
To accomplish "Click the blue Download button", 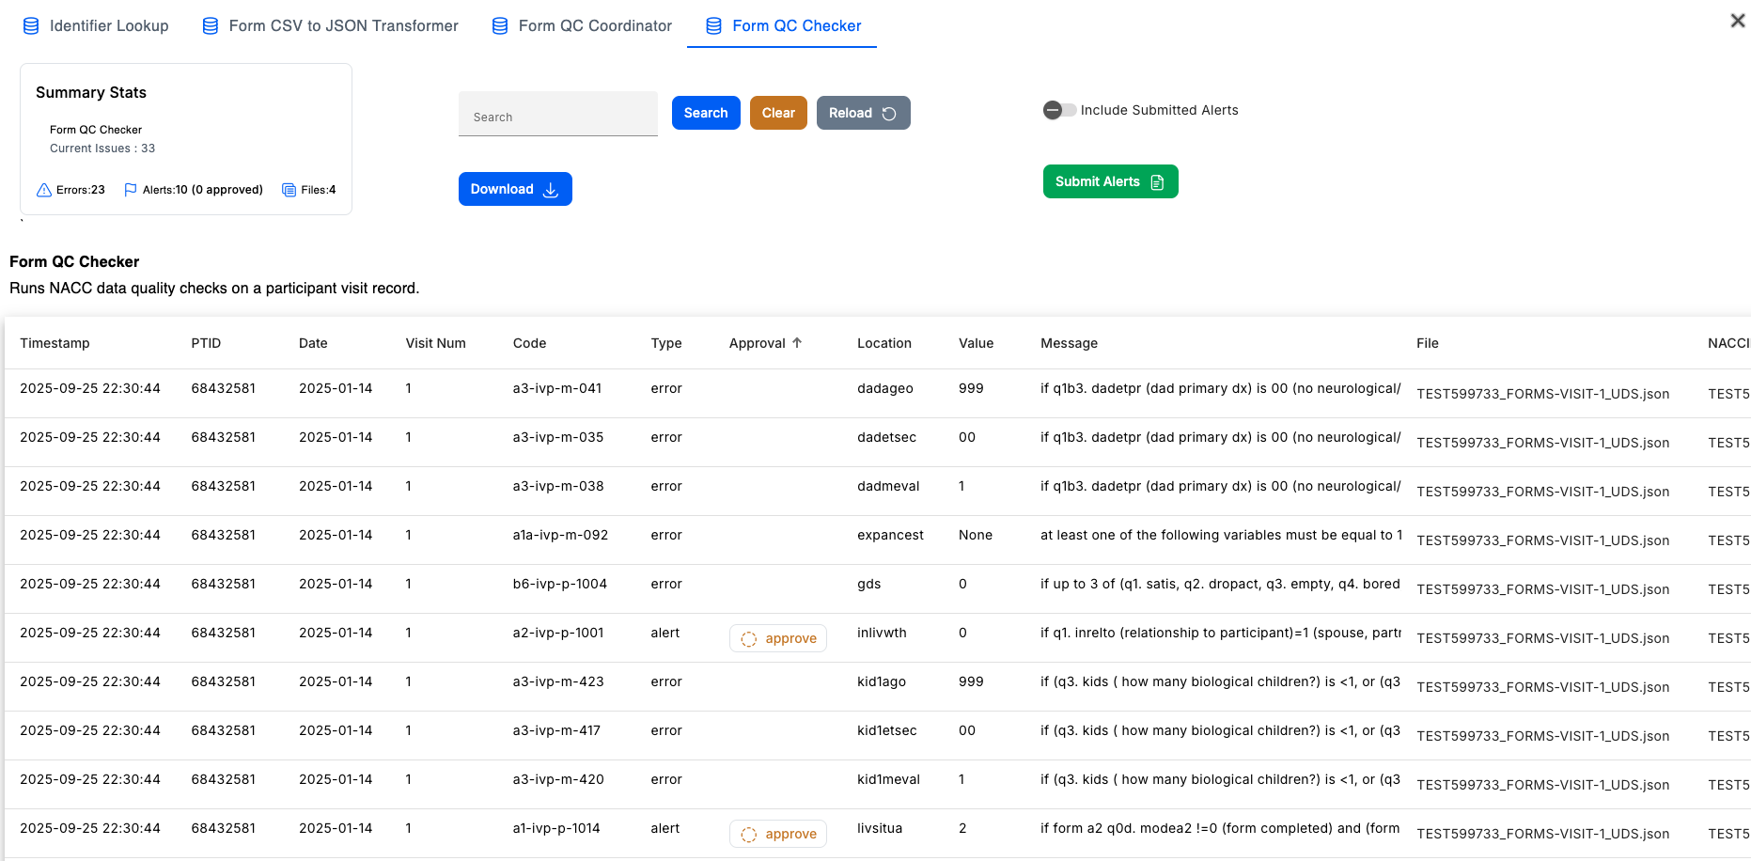I will pos(515,189).
